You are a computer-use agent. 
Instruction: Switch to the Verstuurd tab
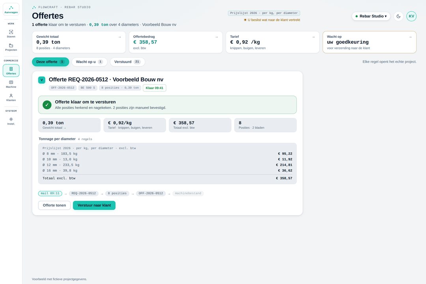(127, 62)
